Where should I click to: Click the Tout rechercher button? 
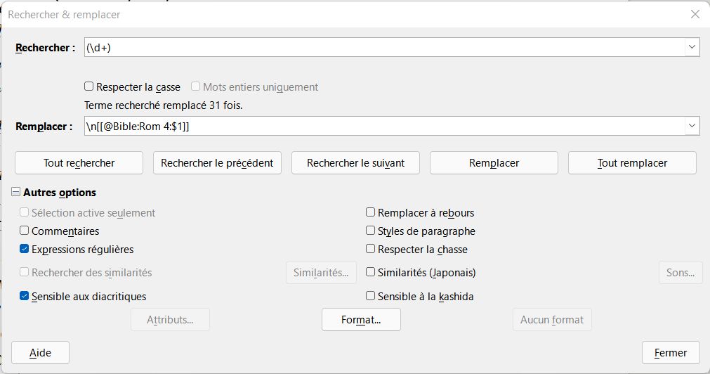(79, 162)
